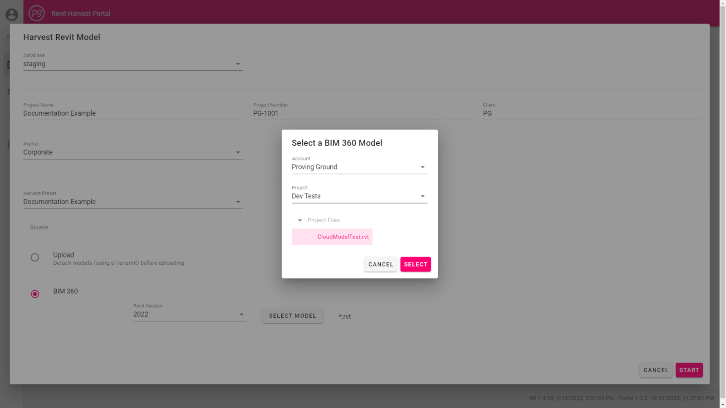
Task: Collapse the Project Files section
Action: click(x=300, y=220)
